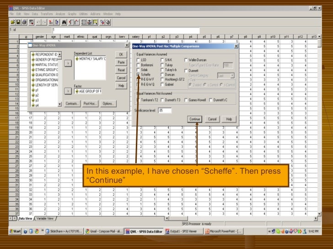Open the Control Category dropdown
Image resolution: width=333 pixels, height=249 pixels.
click(232, 76)
